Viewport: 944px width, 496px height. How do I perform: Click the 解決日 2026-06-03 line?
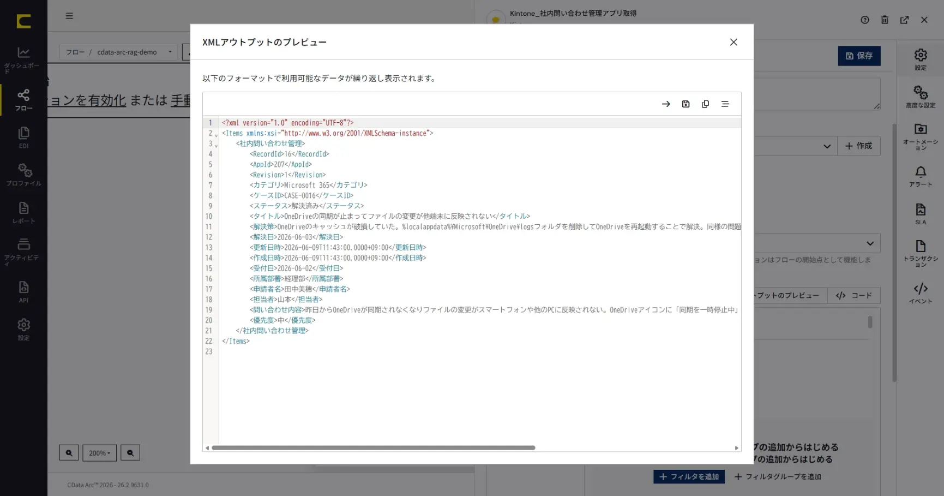pyautogui.click(x=297, y=237)
